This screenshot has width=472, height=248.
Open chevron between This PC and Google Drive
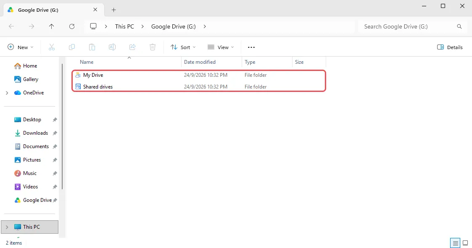tap(142, 26)
